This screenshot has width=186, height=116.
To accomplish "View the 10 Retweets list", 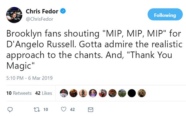I will click(19, 93).
